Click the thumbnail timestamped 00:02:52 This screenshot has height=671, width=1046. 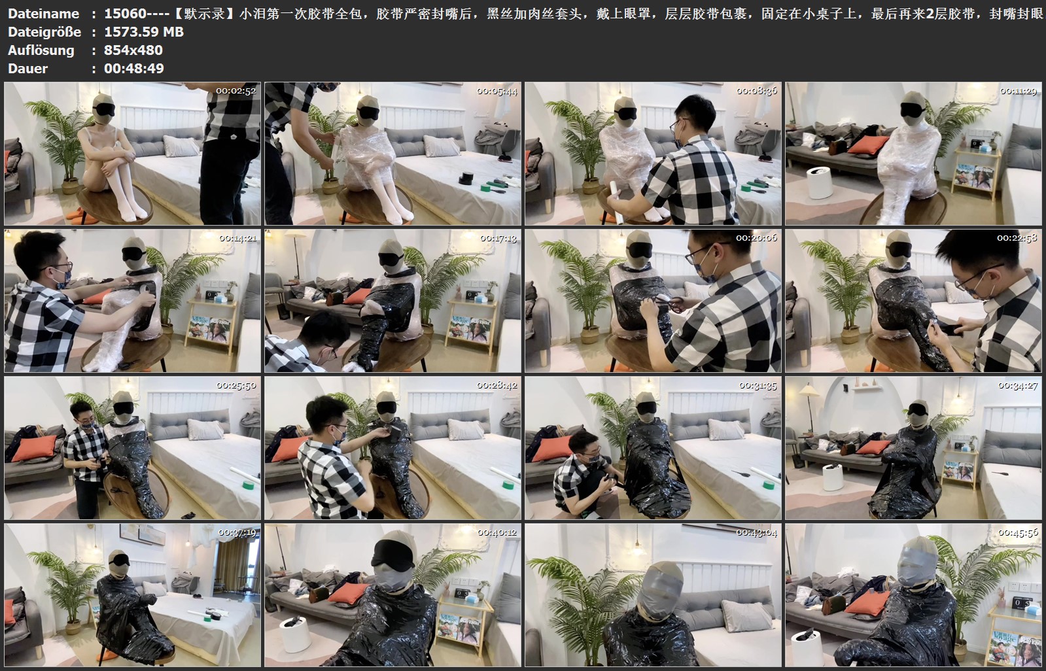(x=132, y=154)
